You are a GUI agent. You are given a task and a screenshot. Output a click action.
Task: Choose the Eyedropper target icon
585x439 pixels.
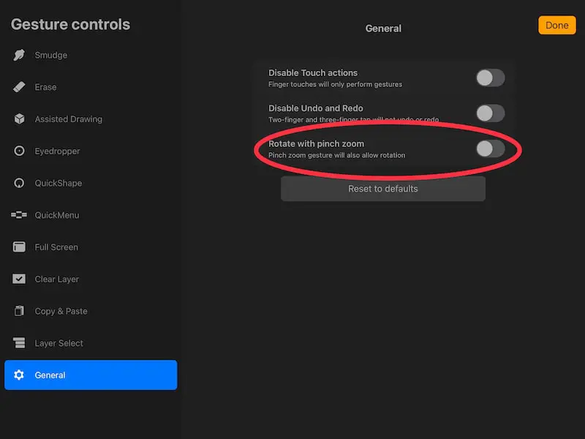coord(19,151)
